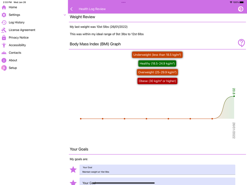
Task: Check the battery status icon
Action: coord(242,2)
